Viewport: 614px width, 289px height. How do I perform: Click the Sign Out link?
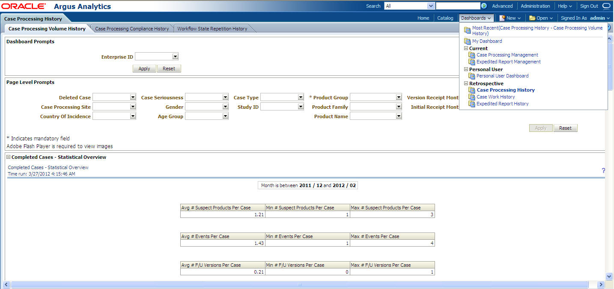(589, 6)
